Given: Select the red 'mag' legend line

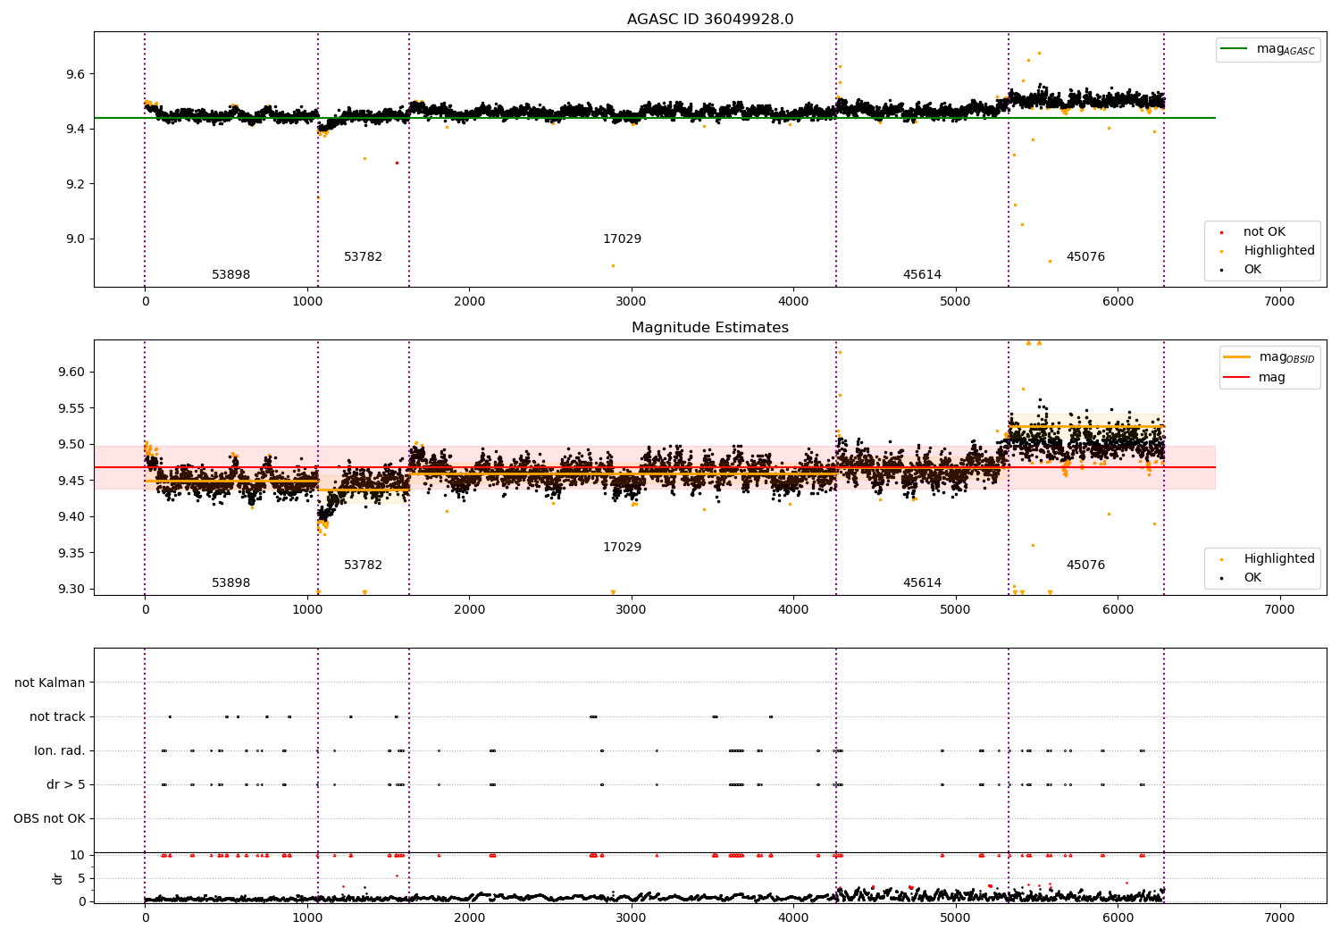Looking at the screenshot, I should click(x=1237, y=377).
